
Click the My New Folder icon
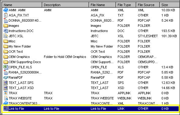pos(6,46)
